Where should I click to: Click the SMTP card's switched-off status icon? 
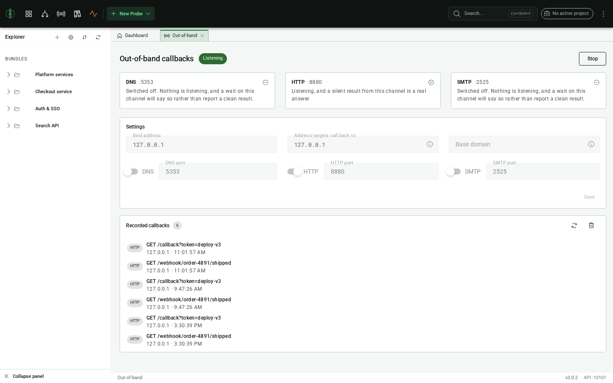(596, 83)
